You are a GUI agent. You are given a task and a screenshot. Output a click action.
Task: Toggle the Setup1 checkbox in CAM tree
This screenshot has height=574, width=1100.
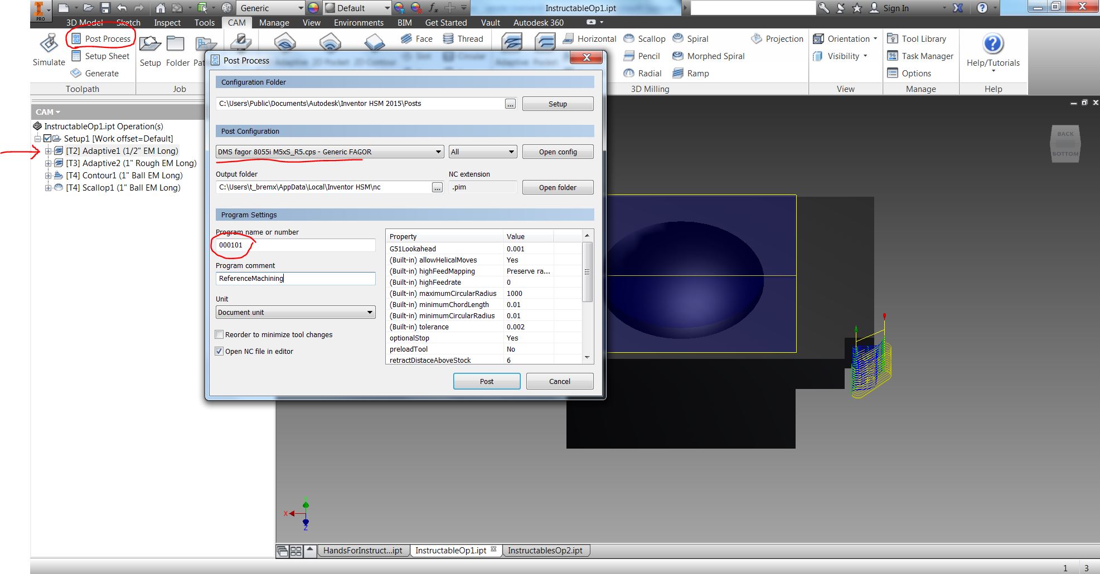[47, 138]
